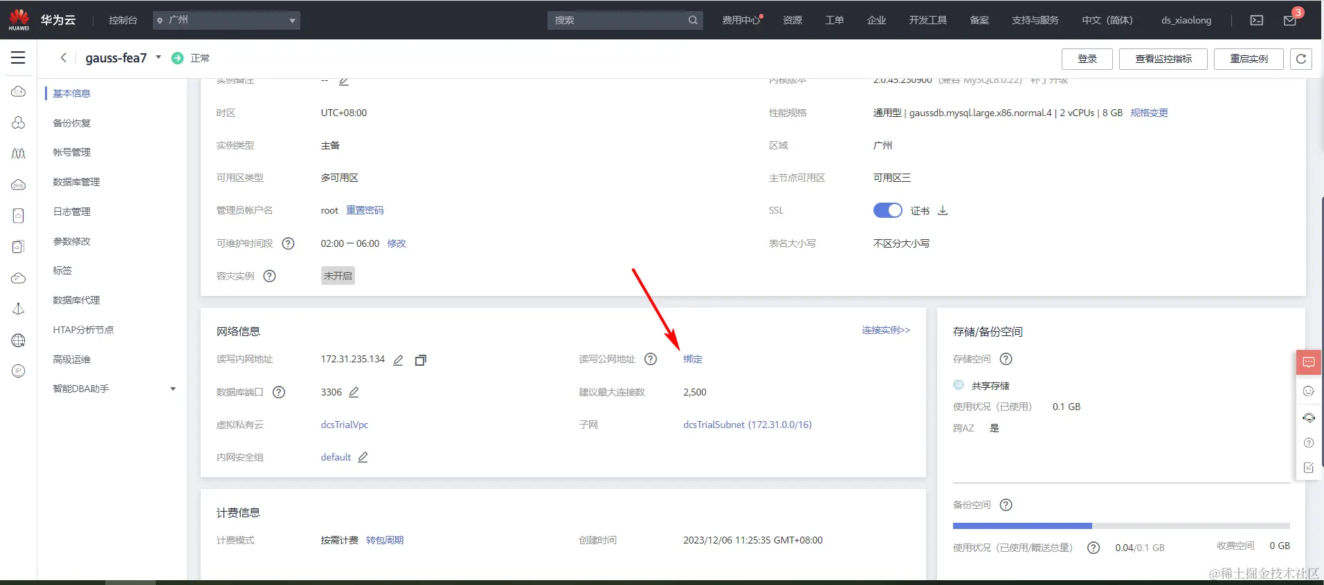The width and height of the screenshot is (1324, 585).
Task: Open the 中文 (简体) language selector
Action: (x=1107, y=20)
